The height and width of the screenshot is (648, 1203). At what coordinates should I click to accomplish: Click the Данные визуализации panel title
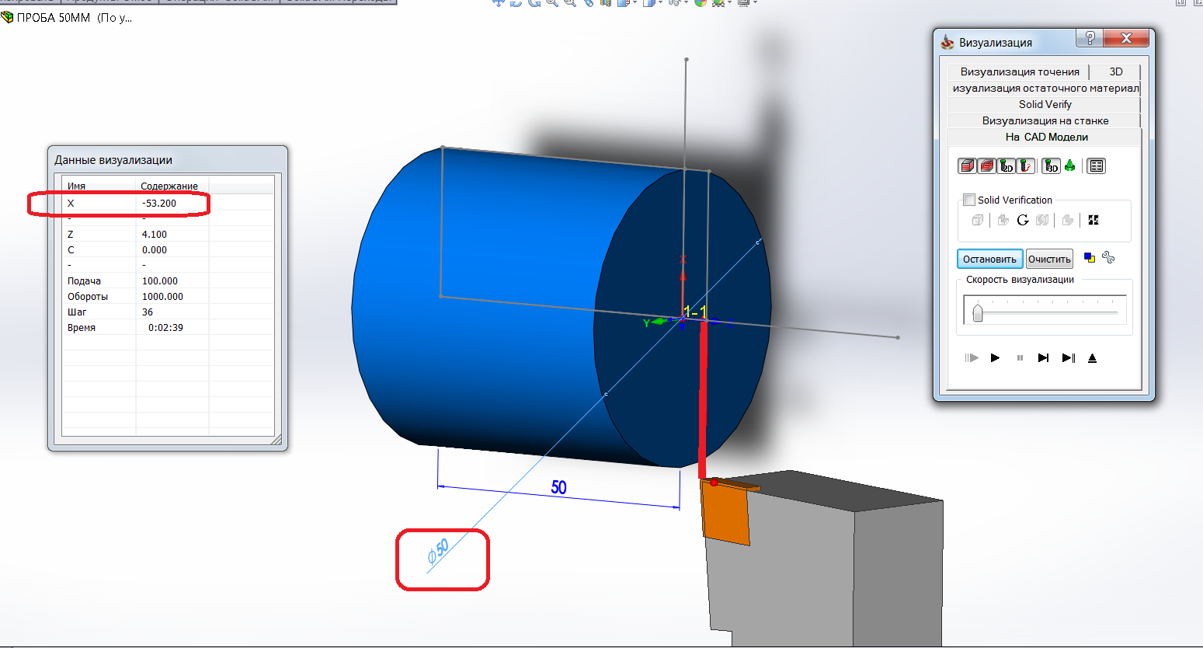(x=113, y=160)
